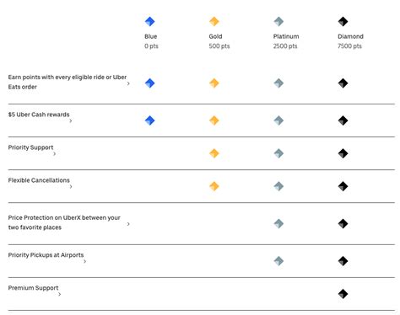This screenshot has width=400, height=315.
Task: Click Gold diamond in Flexible Cancellations row
Action: [x=214, y=186]
